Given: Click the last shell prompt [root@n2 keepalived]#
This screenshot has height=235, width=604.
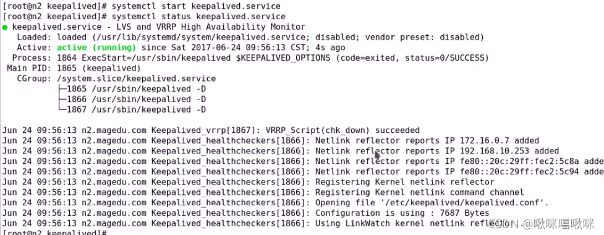Looking at the screenshot, I should click(54, 233).
